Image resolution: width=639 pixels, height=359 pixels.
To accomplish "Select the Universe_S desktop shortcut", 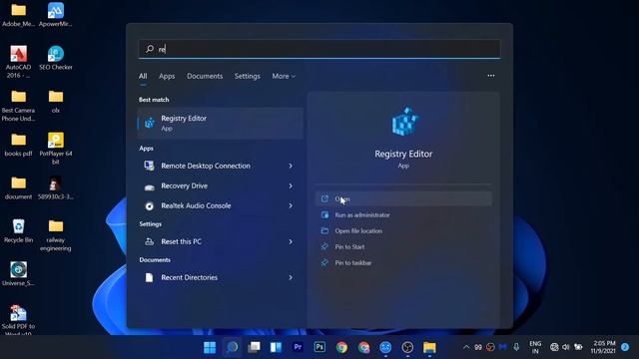I will tap(18, 273).
